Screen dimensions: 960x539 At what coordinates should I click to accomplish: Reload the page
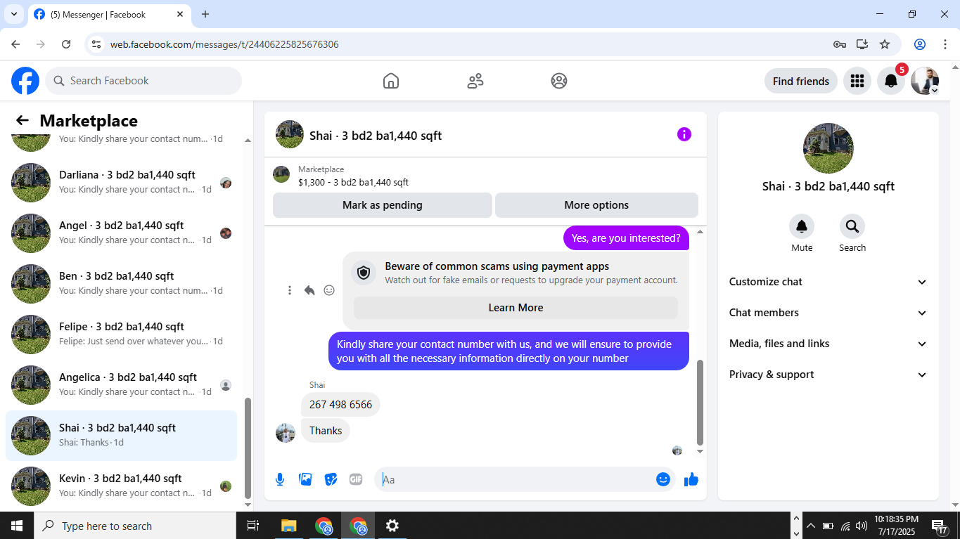coord(66,44)
